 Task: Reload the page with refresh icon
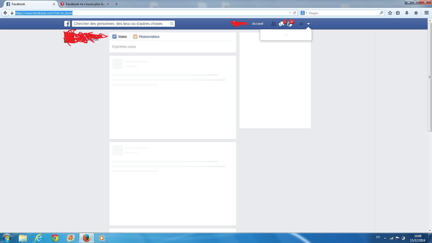pyautogui.click(x=295, y=13)
